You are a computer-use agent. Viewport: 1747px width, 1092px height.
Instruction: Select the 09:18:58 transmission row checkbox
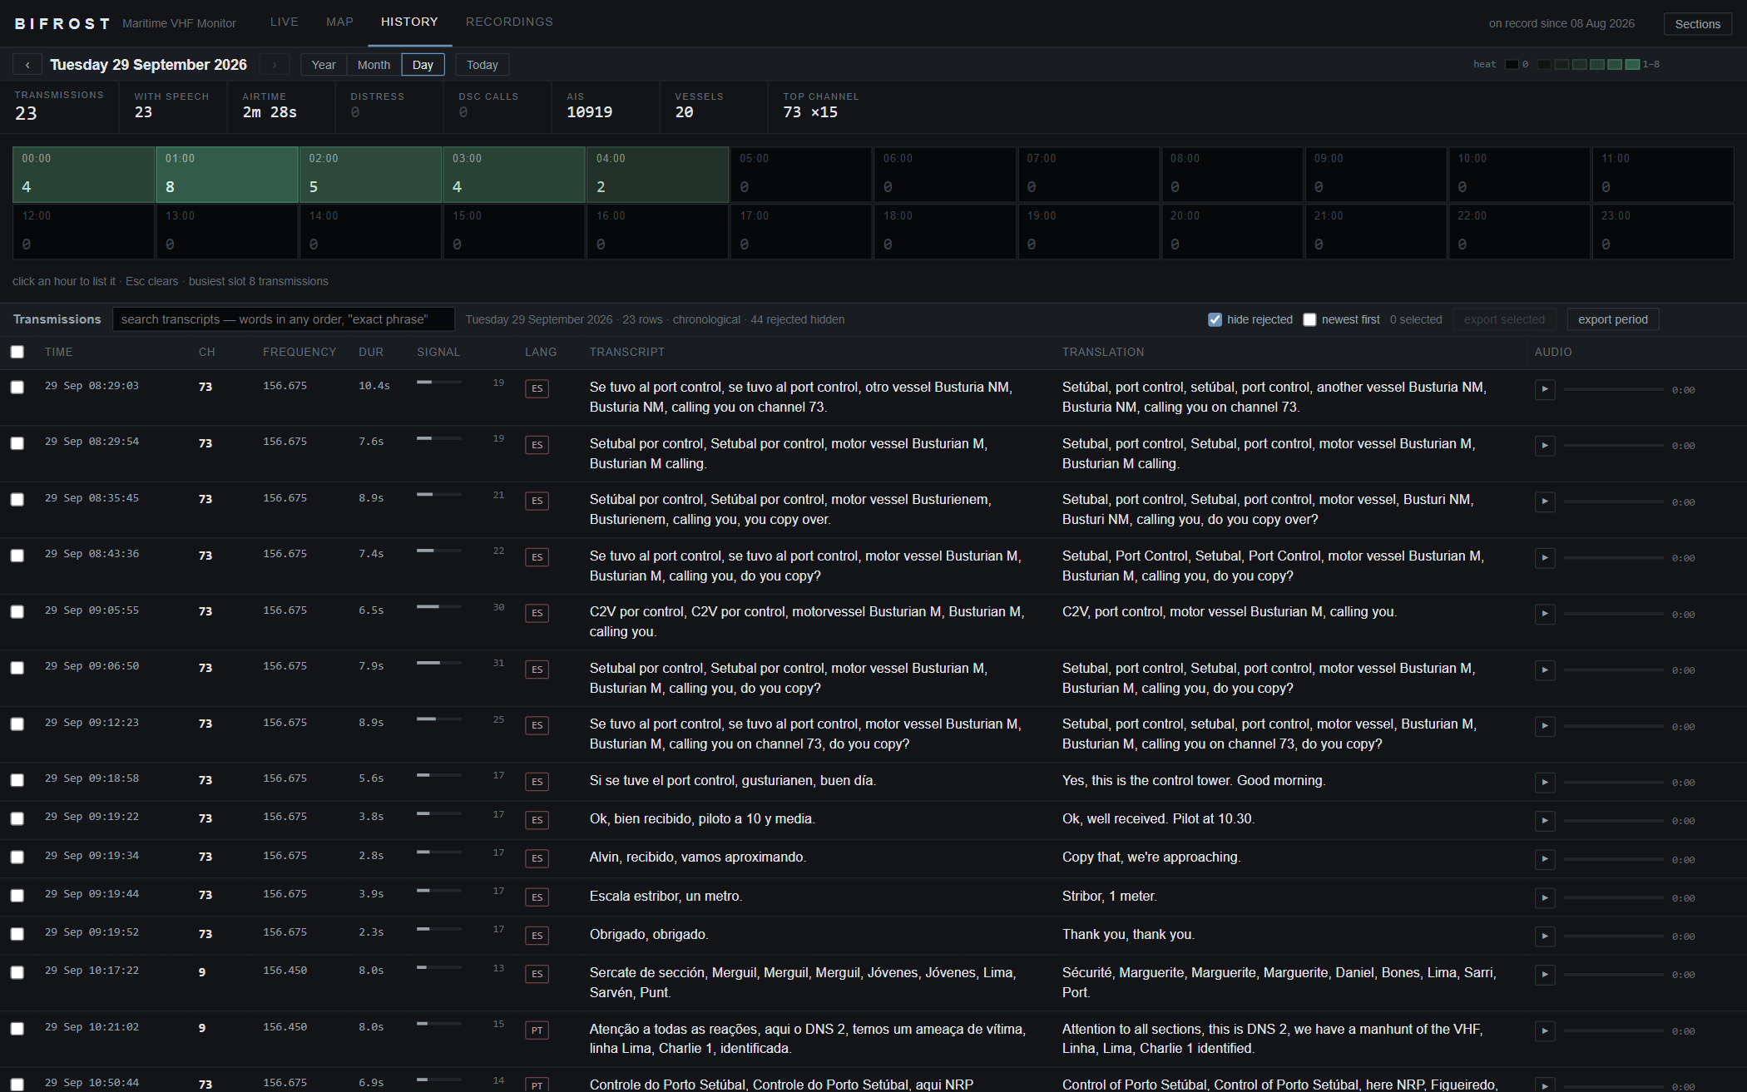(17, 780)
